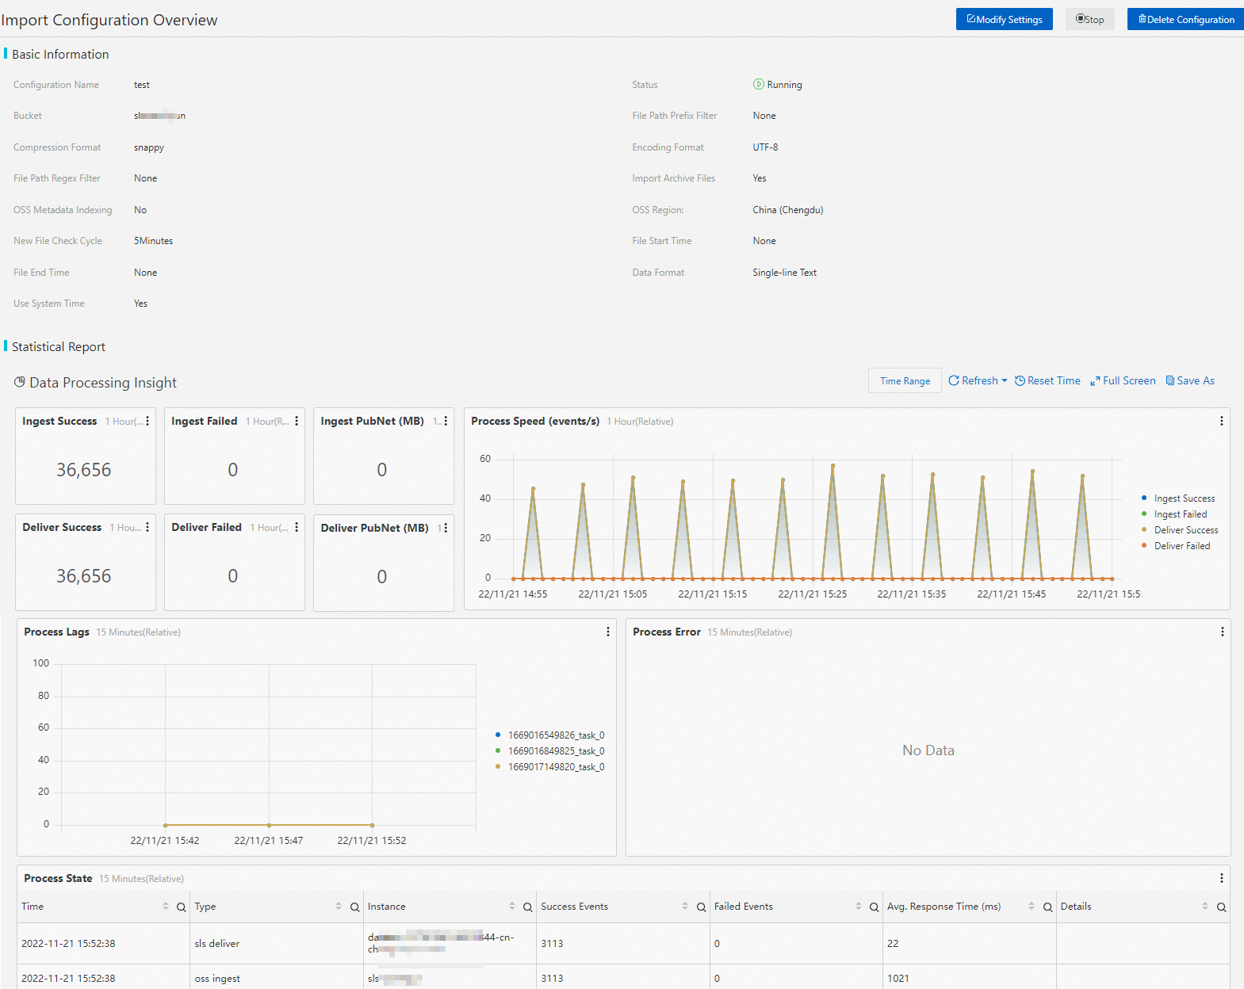Screen dimensions: 1244x989
Task: Click peak data point at 15:25 on chart
Action: [833, 466]
